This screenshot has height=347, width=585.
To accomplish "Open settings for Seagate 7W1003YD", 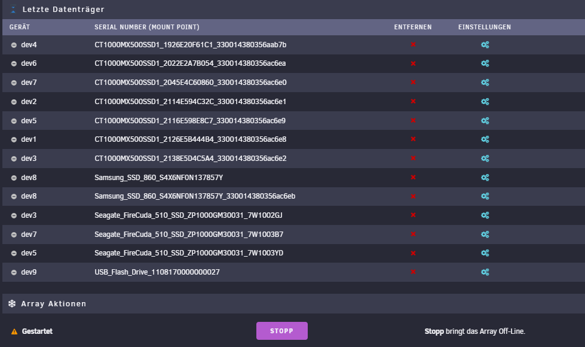I will [x=485, y=253].
